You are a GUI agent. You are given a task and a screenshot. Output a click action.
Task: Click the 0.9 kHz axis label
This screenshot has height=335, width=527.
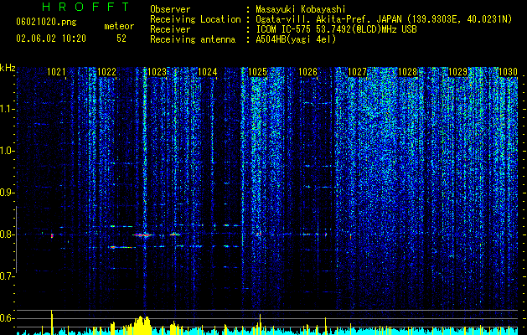click(7, 193)
